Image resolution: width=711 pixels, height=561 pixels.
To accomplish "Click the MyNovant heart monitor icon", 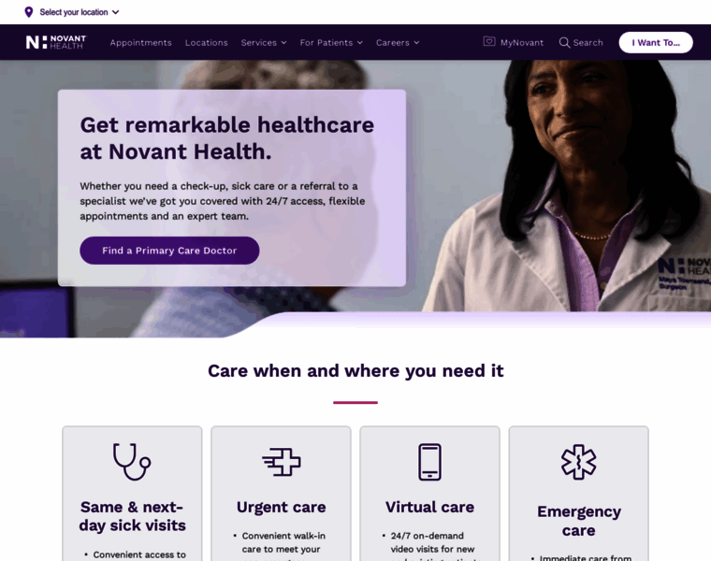I will click(488, 42).
